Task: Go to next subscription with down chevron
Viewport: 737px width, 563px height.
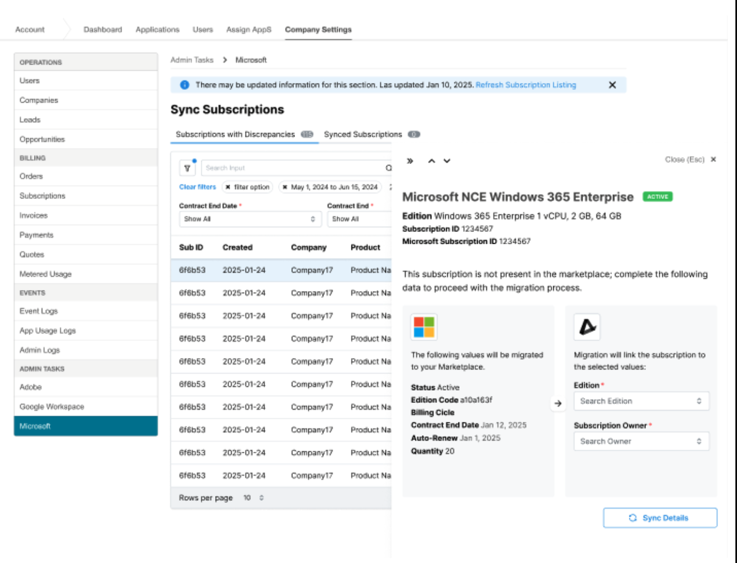Action: coord(447,161)
